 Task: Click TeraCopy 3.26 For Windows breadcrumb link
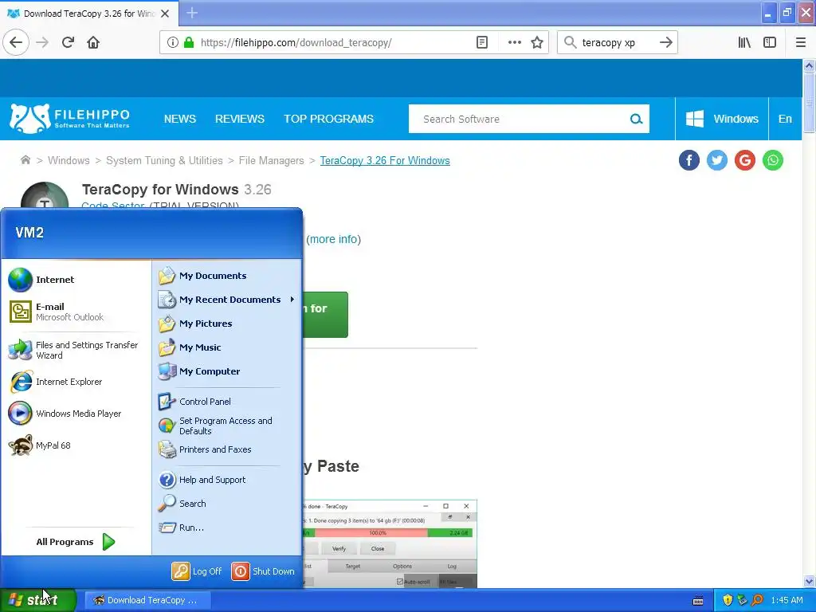pos(385,160)
